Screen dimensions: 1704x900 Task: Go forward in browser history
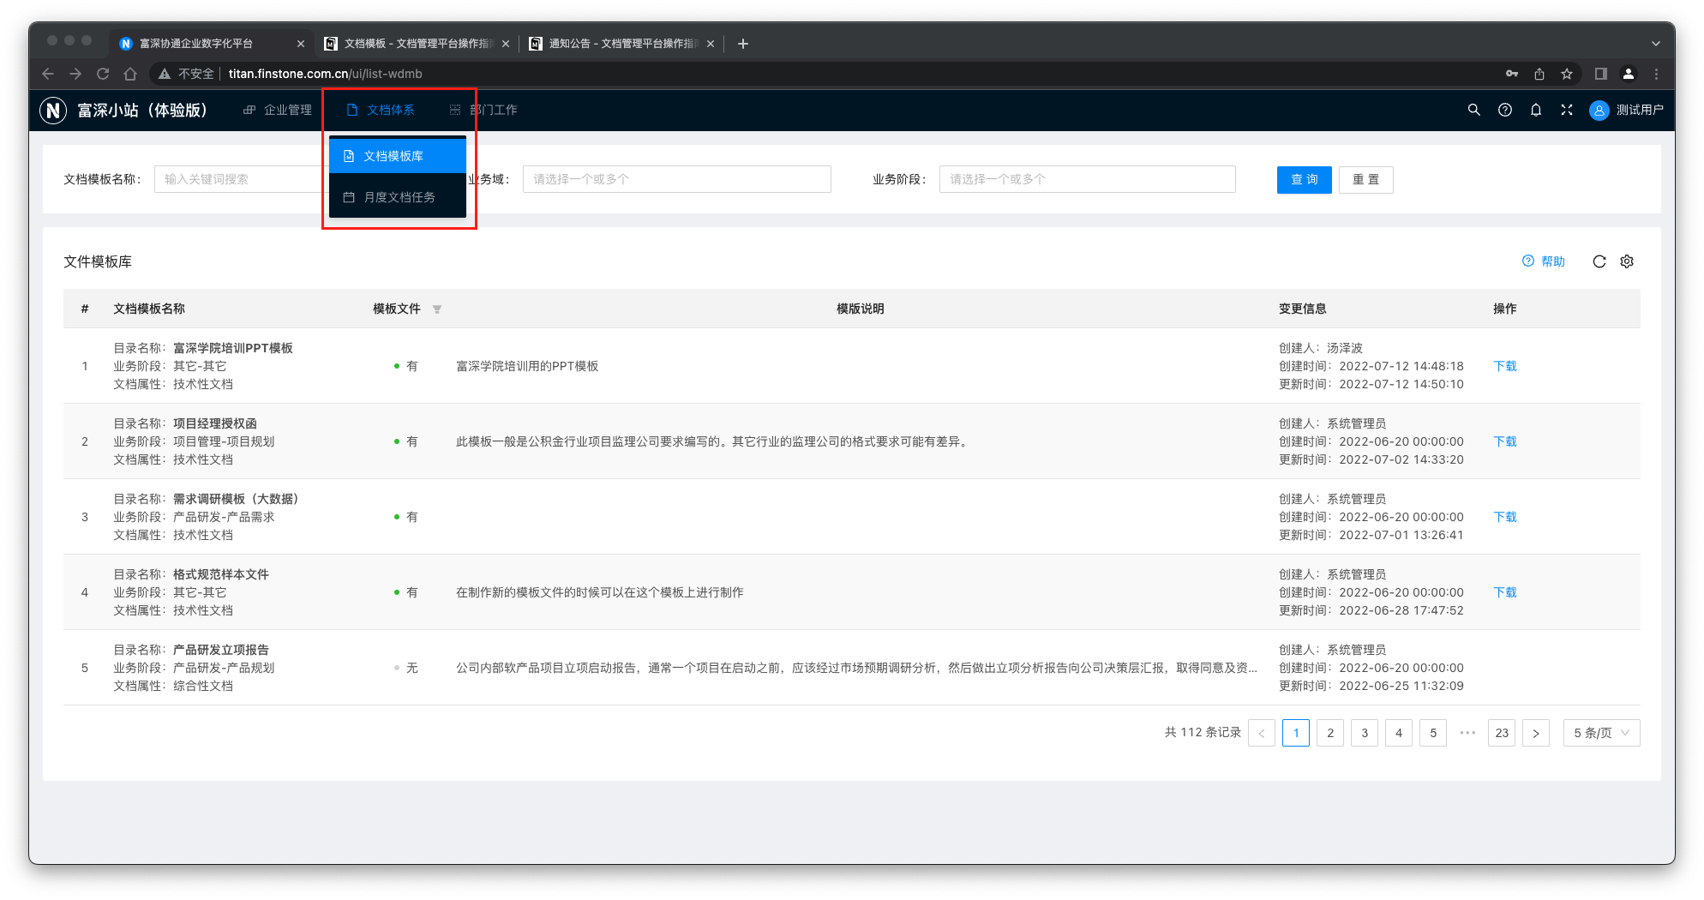click(x=75, y=74)
